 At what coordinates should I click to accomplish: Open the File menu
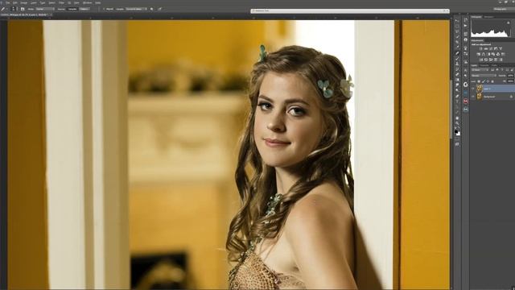(8, 2)
